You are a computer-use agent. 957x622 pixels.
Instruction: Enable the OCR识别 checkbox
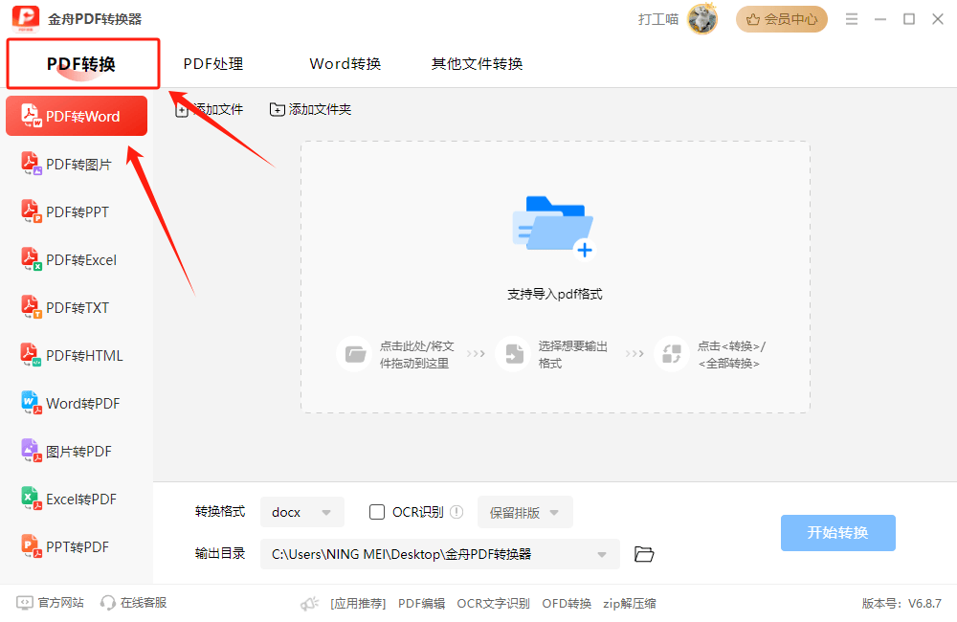pyautogui.click(x=377, y=512)
